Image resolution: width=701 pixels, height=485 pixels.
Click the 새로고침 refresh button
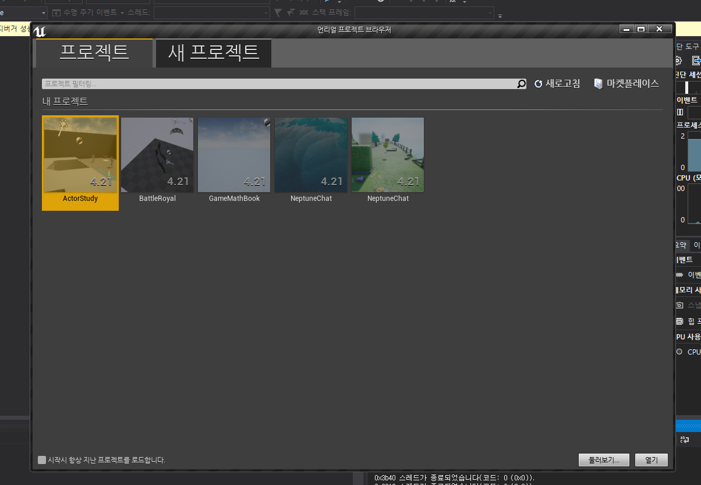coord(557,84)
